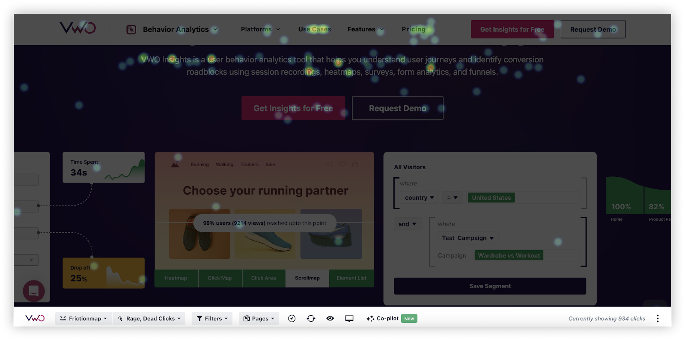Switch to the Click Map tab

tap(220, 278)
